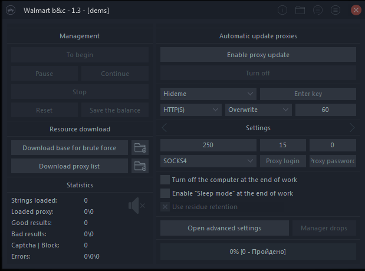The height and width of the screenshot is (271, 365).
Task: Enable 'Sleep mode' at the end of work checkbox
Action: click(x=165, y=193)
